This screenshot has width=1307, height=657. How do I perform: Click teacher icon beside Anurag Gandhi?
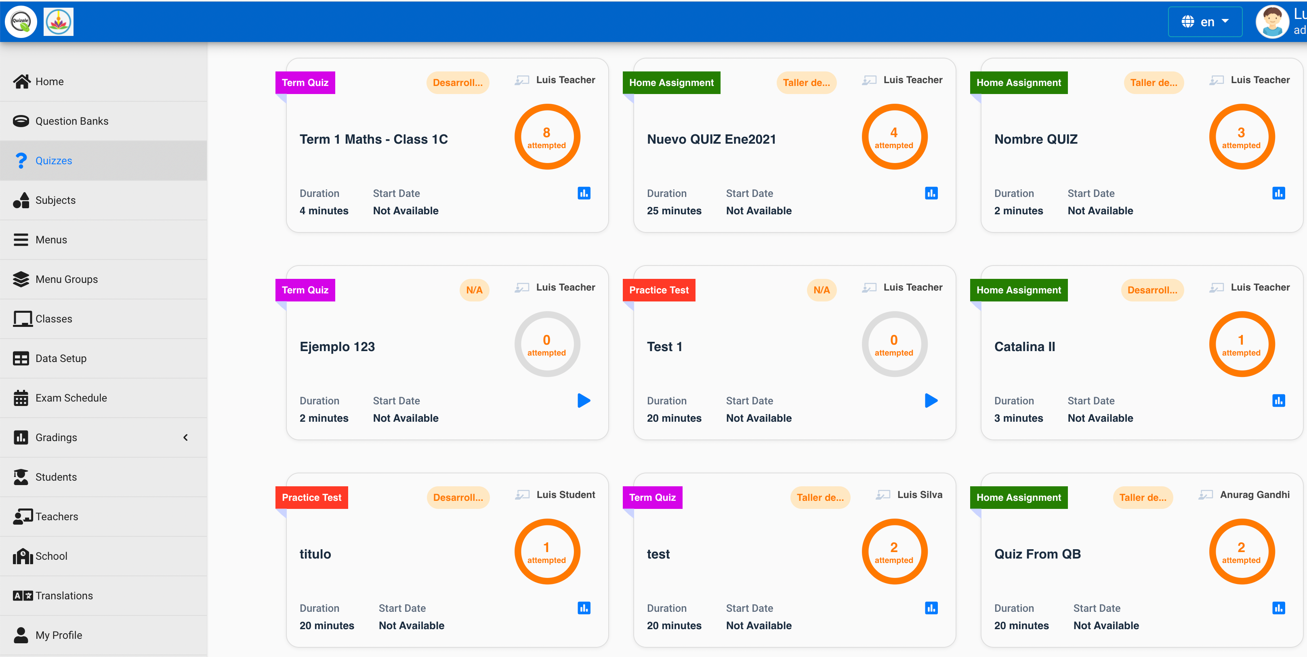point(1206,495)
